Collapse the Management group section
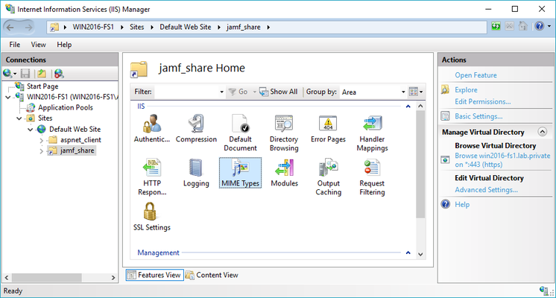 [x=408, y=253]
